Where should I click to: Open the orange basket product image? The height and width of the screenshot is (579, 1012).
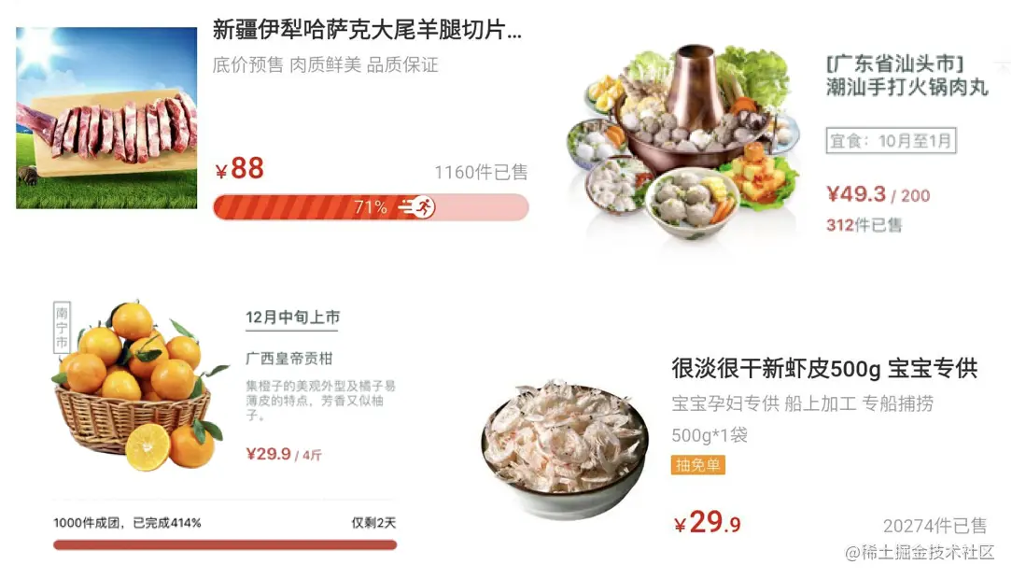coord(141,386)
